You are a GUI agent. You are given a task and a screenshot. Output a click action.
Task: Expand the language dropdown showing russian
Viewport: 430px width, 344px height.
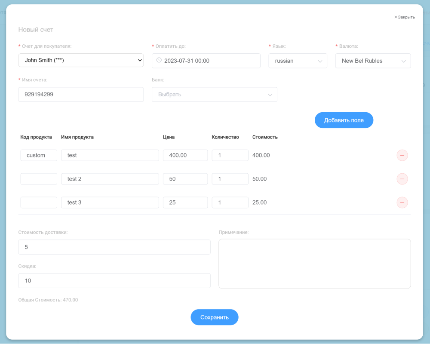[298, 61]
